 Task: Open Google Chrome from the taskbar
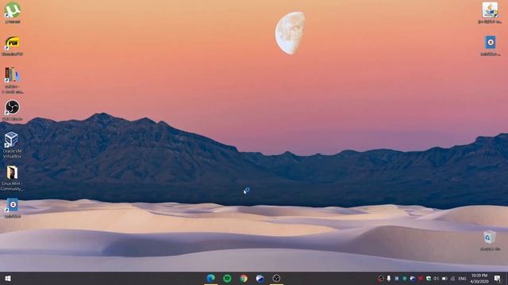(244, 278)
